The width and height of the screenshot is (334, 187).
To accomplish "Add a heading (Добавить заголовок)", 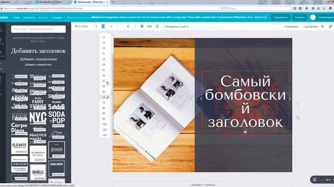I will tap(38, 51).
